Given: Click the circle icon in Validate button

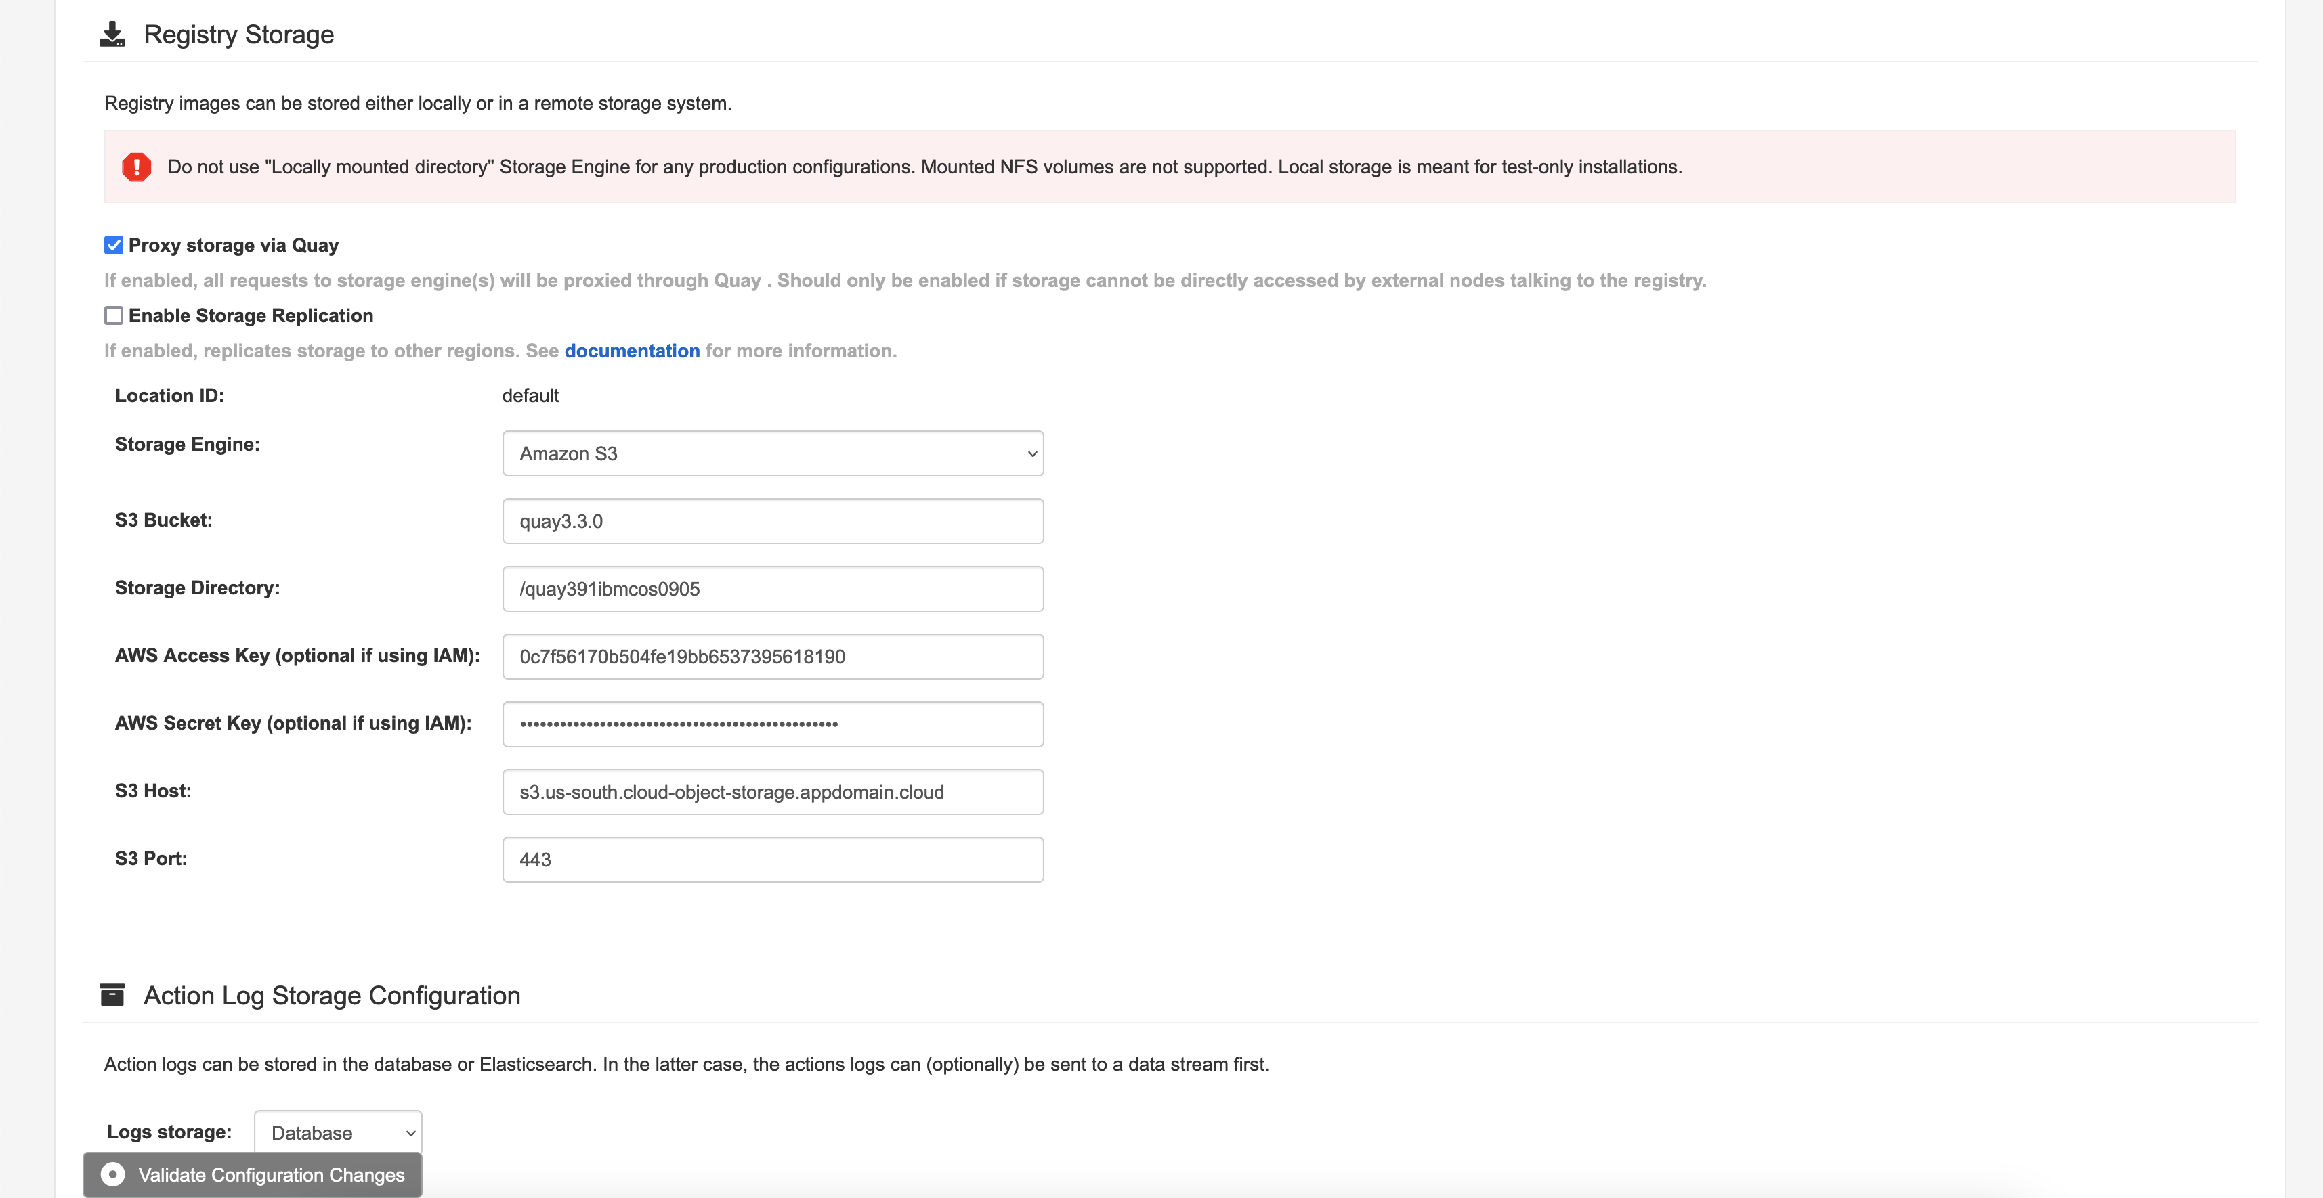Looking at the screenshot, I should (112, 1174).
